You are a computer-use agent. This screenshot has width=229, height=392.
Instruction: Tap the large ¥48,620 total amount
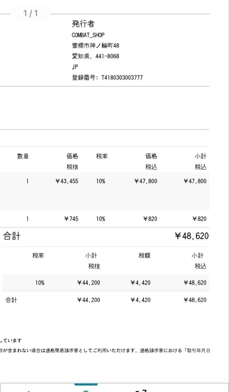(x=192, y=236)
